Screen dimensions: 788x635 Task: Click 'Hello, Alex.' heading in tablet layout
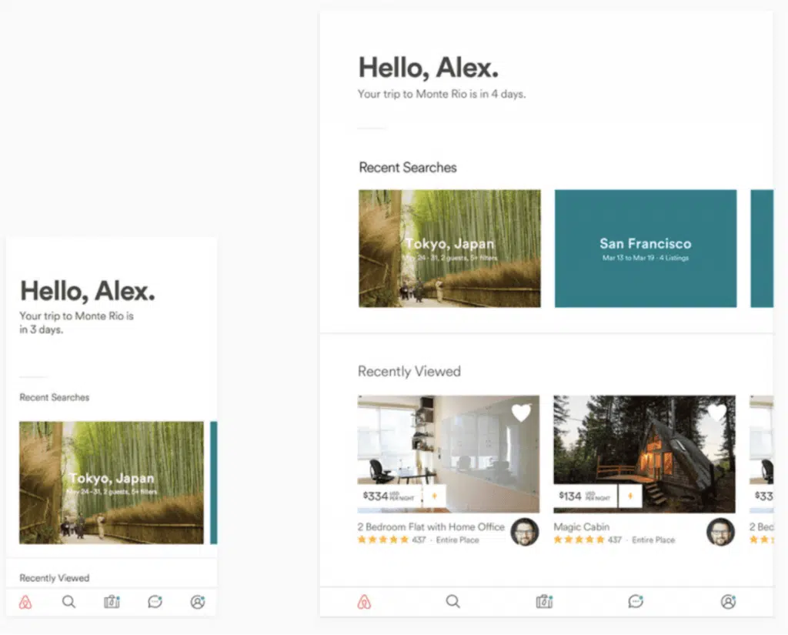(428, 68)
